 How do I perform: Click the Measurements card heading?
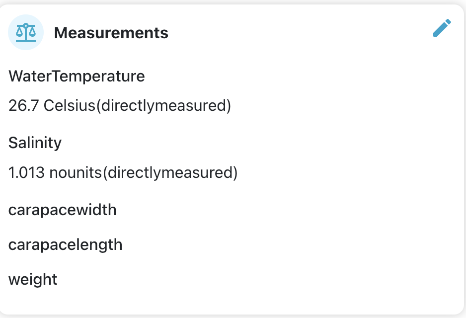[x=111, y=33]
